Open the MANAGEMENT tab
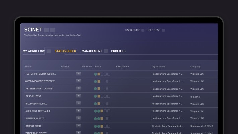Screen dimensions: 238x134 point(92,51)
